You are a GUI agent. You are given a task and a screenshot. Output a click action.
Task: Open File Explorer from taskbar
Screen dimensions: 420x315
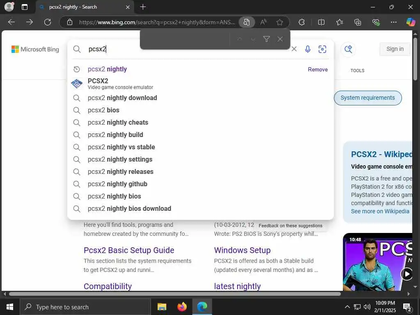click(162, 307)
